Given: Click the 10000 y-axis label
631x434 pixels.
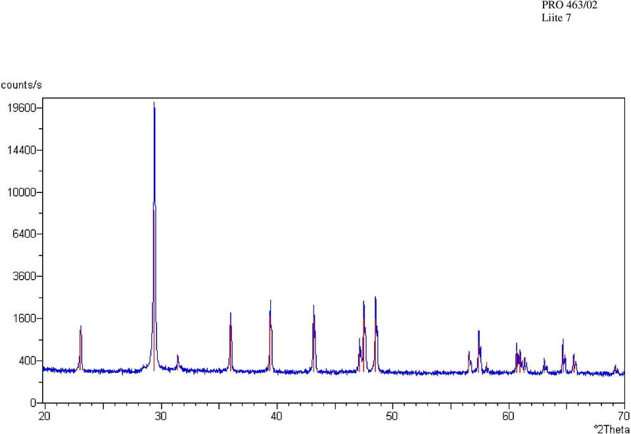Looking at the screenshot, I should tap(22, 192).
